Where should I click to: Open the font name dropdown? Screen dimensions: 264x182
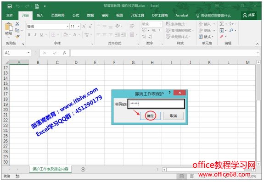pyautogui.click(x=67, y=27)
